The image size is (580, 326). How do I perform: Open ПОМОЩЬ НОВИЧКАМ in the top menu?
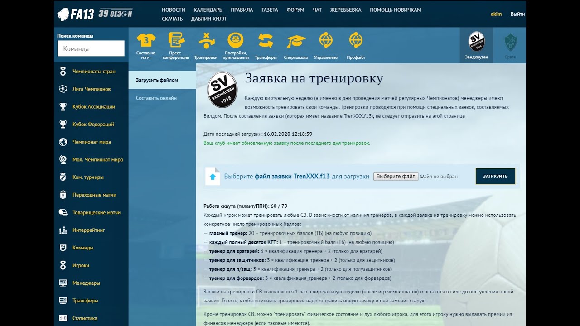click(x=396, y=10)
